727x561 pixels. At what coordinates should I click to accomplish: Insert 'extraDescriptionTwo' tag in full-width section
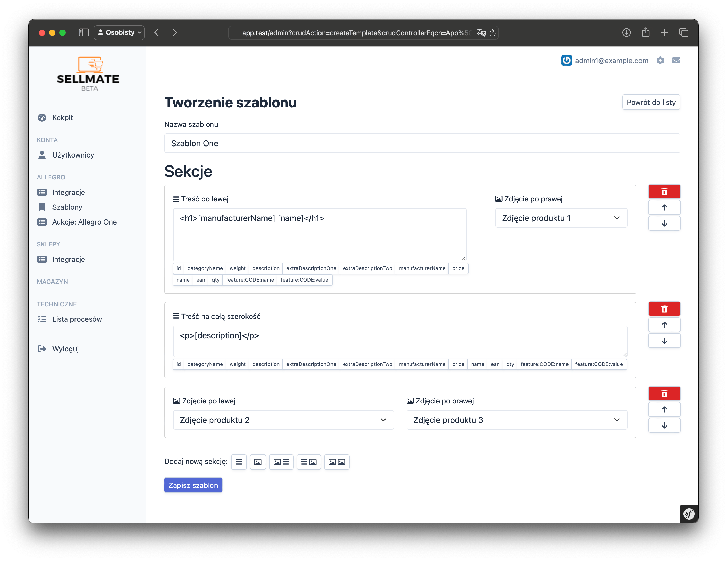(367, 364)
